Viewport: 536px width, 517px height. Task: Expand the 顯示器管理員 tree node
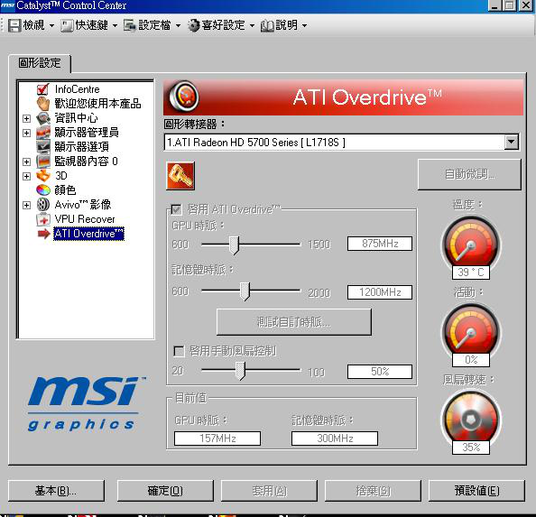[x=26, y=133]
